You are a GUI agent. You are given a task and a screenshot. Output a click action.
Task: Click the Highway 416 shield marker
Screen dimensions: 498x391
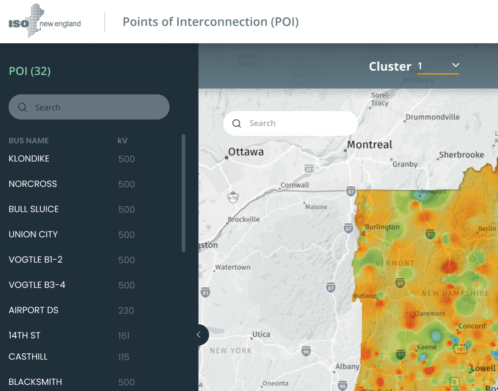pyautogui.click(x=233, y=198)
